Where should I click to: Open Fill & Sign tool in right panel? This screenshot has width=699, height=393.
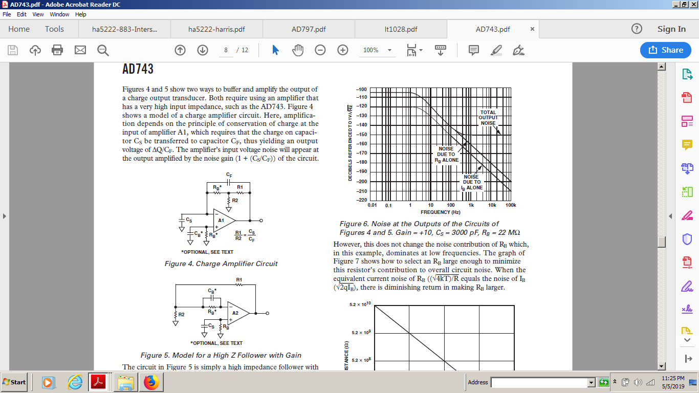(687, 286)
